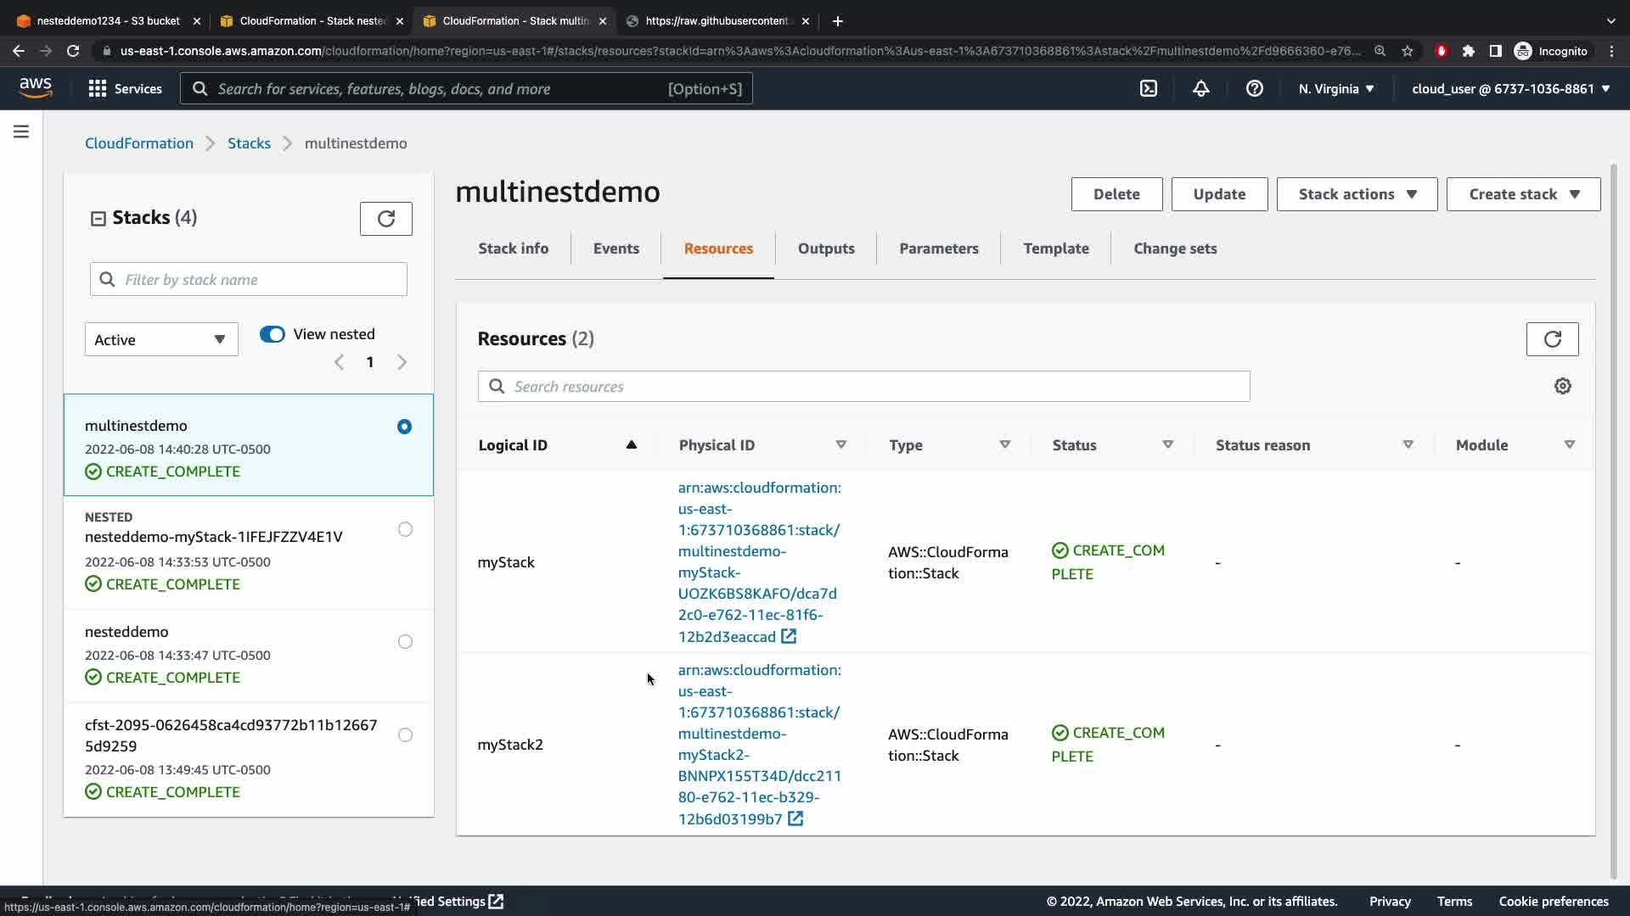Open AWS CloudShell icon in top bar

click(1148, 88)
